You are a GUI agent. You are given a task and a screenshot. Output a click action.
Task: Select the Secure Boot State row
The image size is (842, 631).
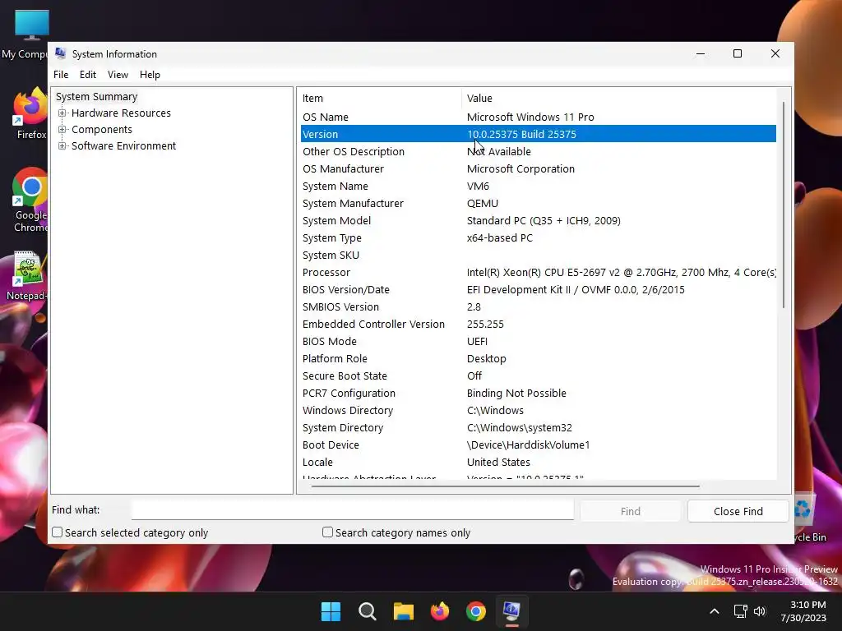tap(538, 375)
